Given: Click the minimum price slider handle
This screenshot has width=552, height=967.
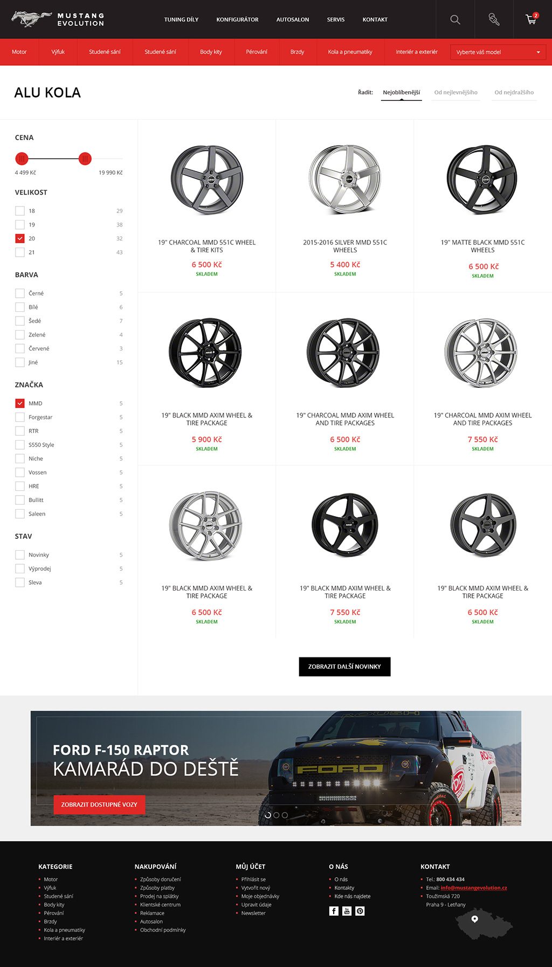Looking at the screenshot, I should [x=22, y=159].
